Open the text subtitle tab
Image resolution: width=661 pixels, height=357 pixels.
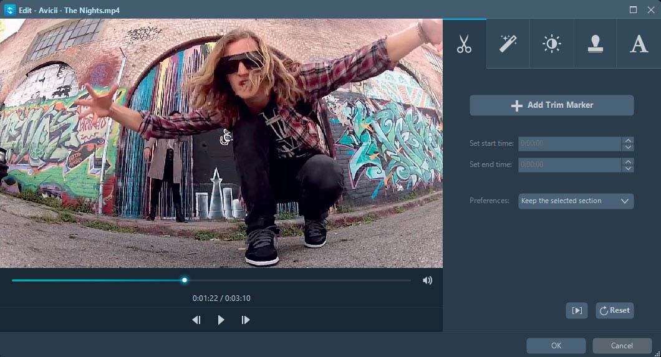(x=639, y=44)
